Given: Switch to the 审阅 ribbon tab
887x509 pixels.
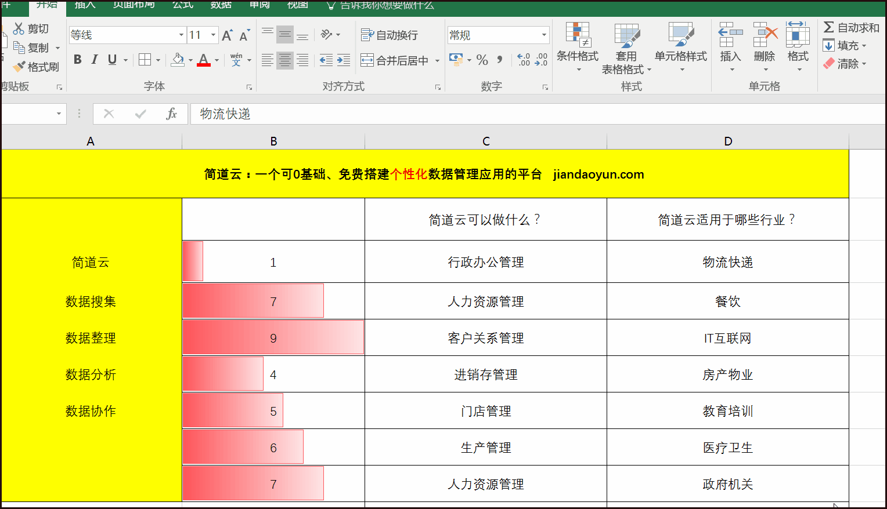Looking at the screenshot, I should pyautogui.click(x=259, y=5).
